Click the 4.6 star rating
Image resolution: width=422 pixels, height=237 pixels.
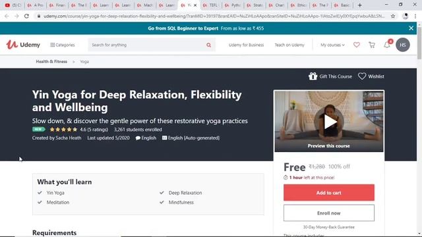tap(79, 130)
